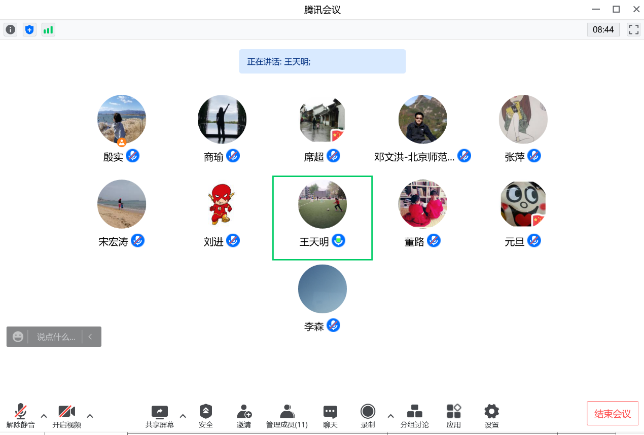The width and height of the screenshot is (644, 435).
Task: Expand the arrow next to 共享屏幕
Action: click(x=183, y=416)
